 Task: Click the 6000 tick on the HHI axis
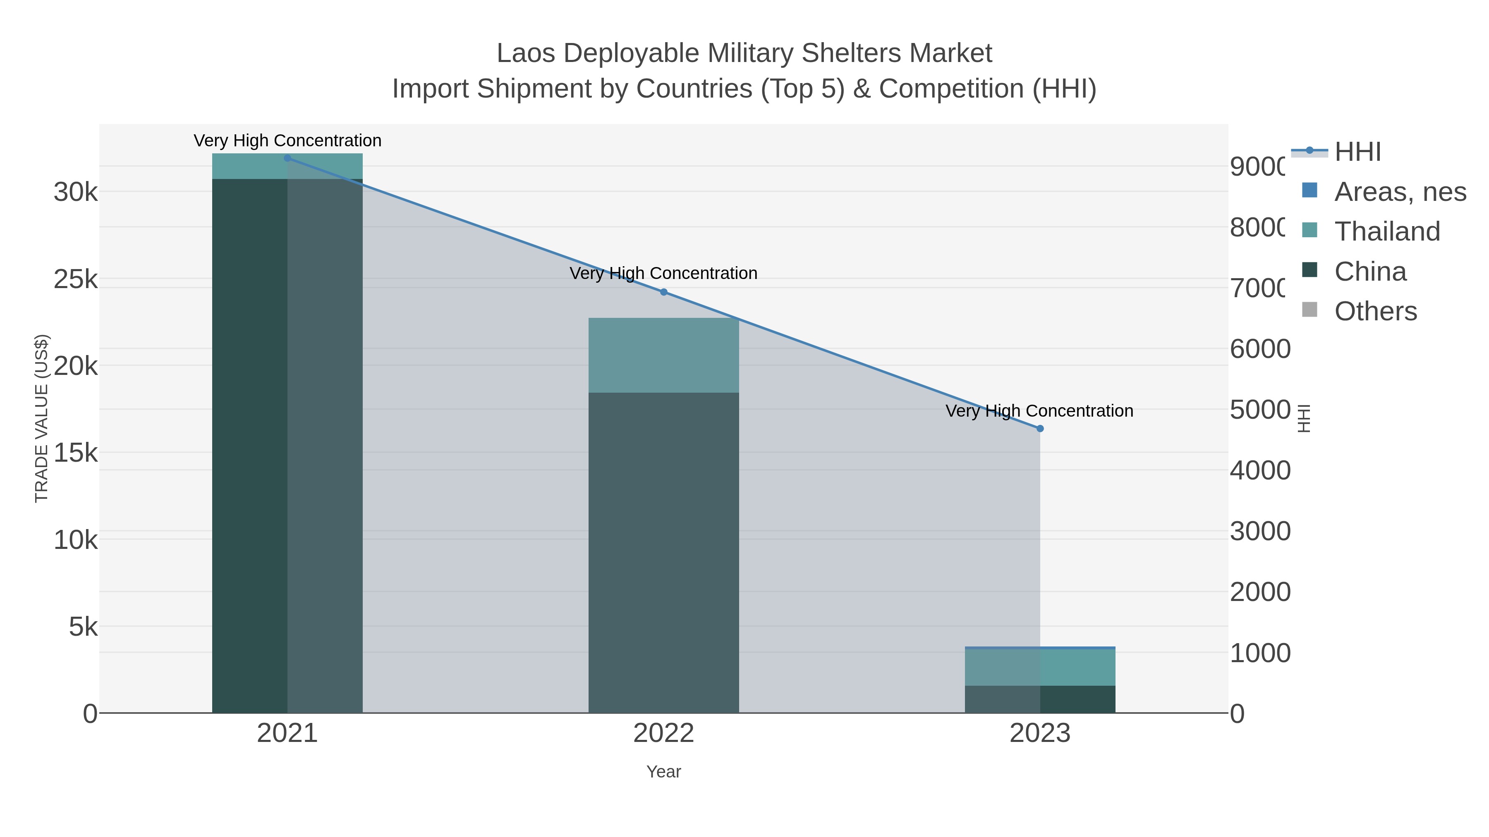click(1260, 349)
